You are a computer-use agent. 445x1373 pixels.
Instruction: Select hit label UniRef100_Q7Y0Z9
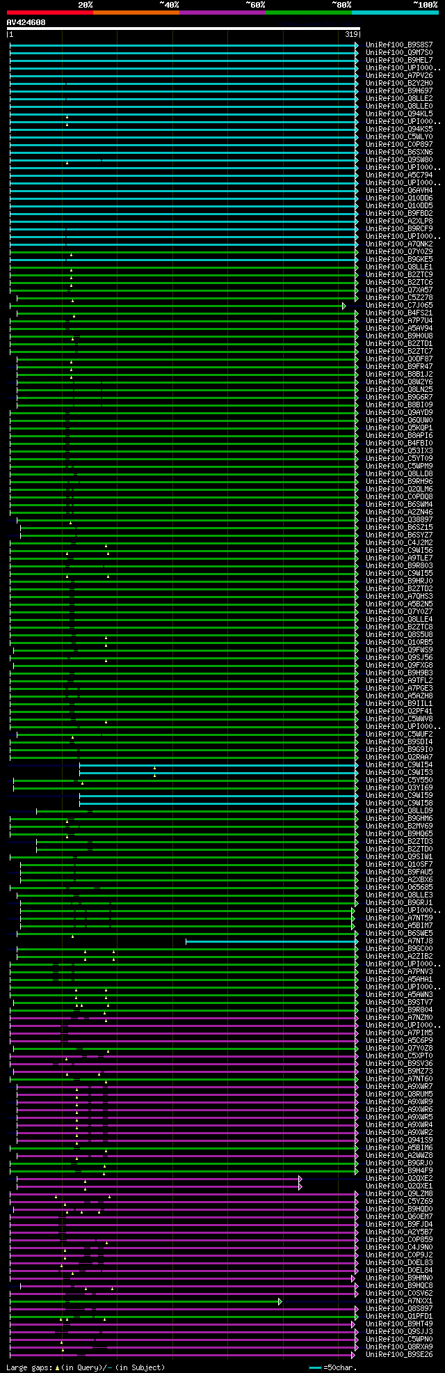[399, 251]
